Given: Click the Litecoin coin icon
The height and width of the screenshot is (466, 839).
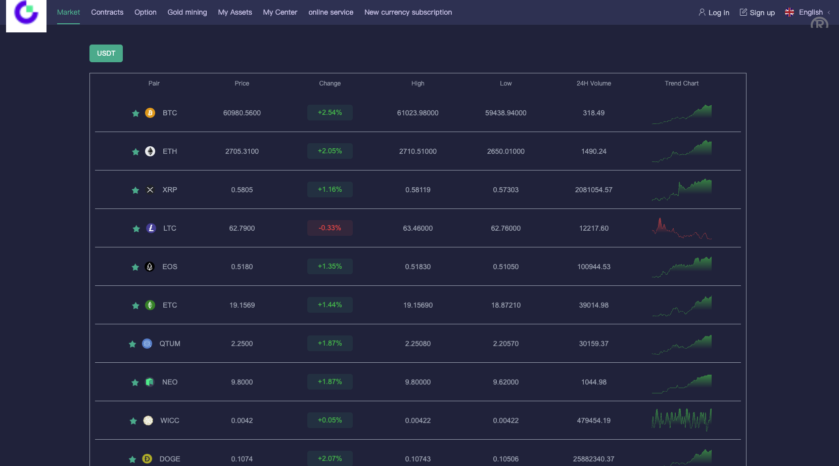Looking at the screenshot, I should [151, 228].
